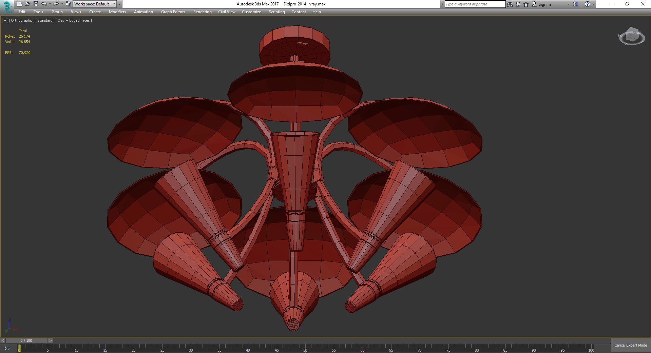This screenshot has width=651, height=353.
Task: Open the Favorites star icon
Action: tap(526, 4)
